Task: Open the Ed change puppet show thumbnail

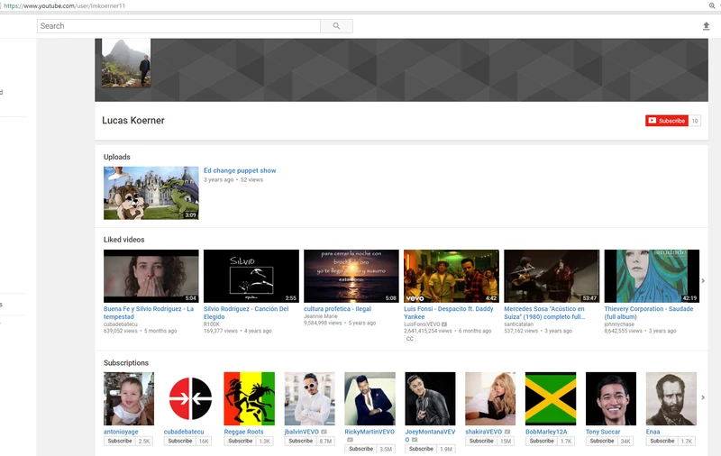Action: click(x=151, y=193)
